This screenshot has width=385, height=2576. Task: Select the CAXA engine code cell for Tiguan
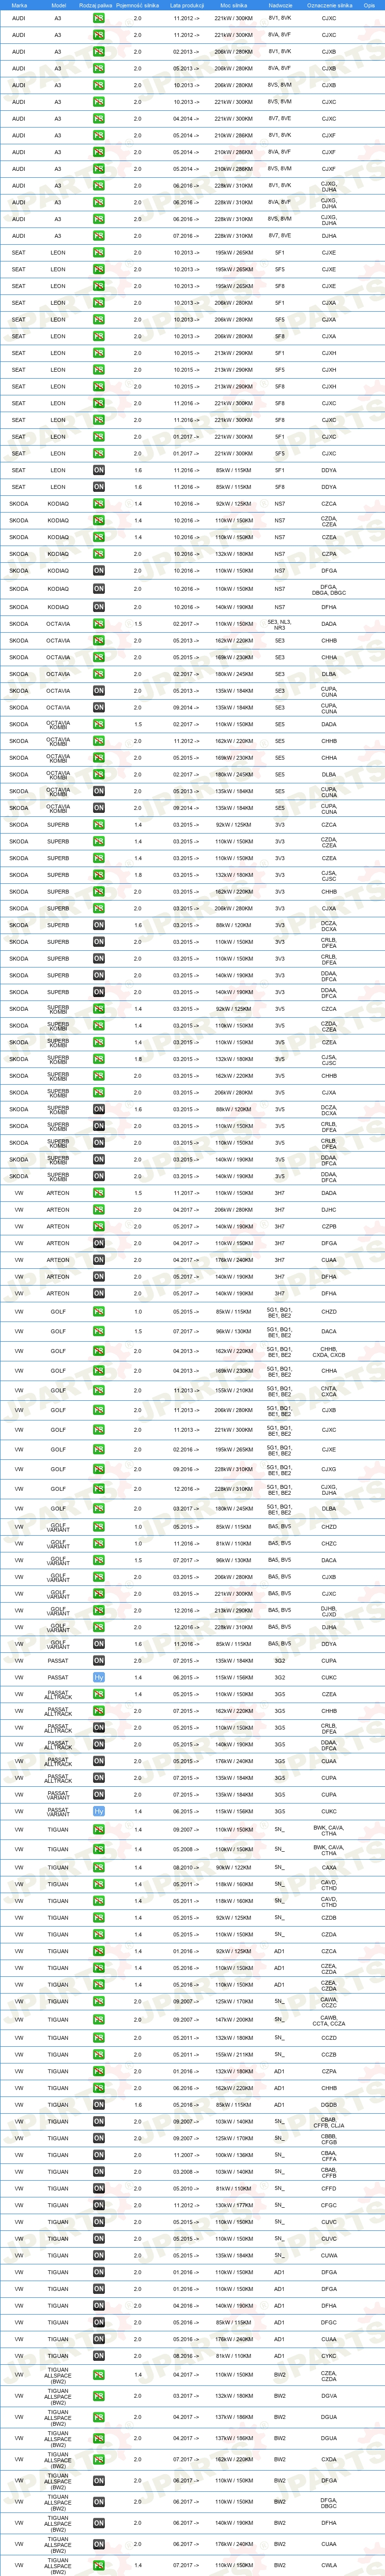point(329,1867)
